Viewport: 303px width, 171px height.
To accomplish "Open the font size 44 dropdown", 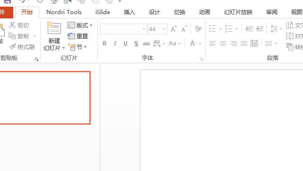I will (164, 29).
